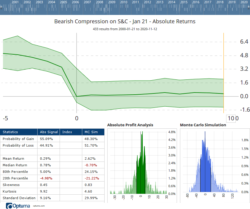Click the Abs Signal column header
250x209 pixels.
[x=49, y=132]
